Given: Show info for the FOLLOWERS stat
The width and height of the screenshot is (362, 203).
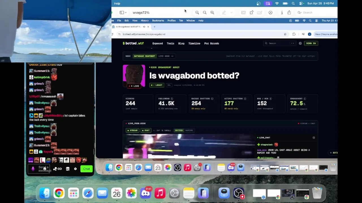Looking at the screenshot, I should [172, 99].
